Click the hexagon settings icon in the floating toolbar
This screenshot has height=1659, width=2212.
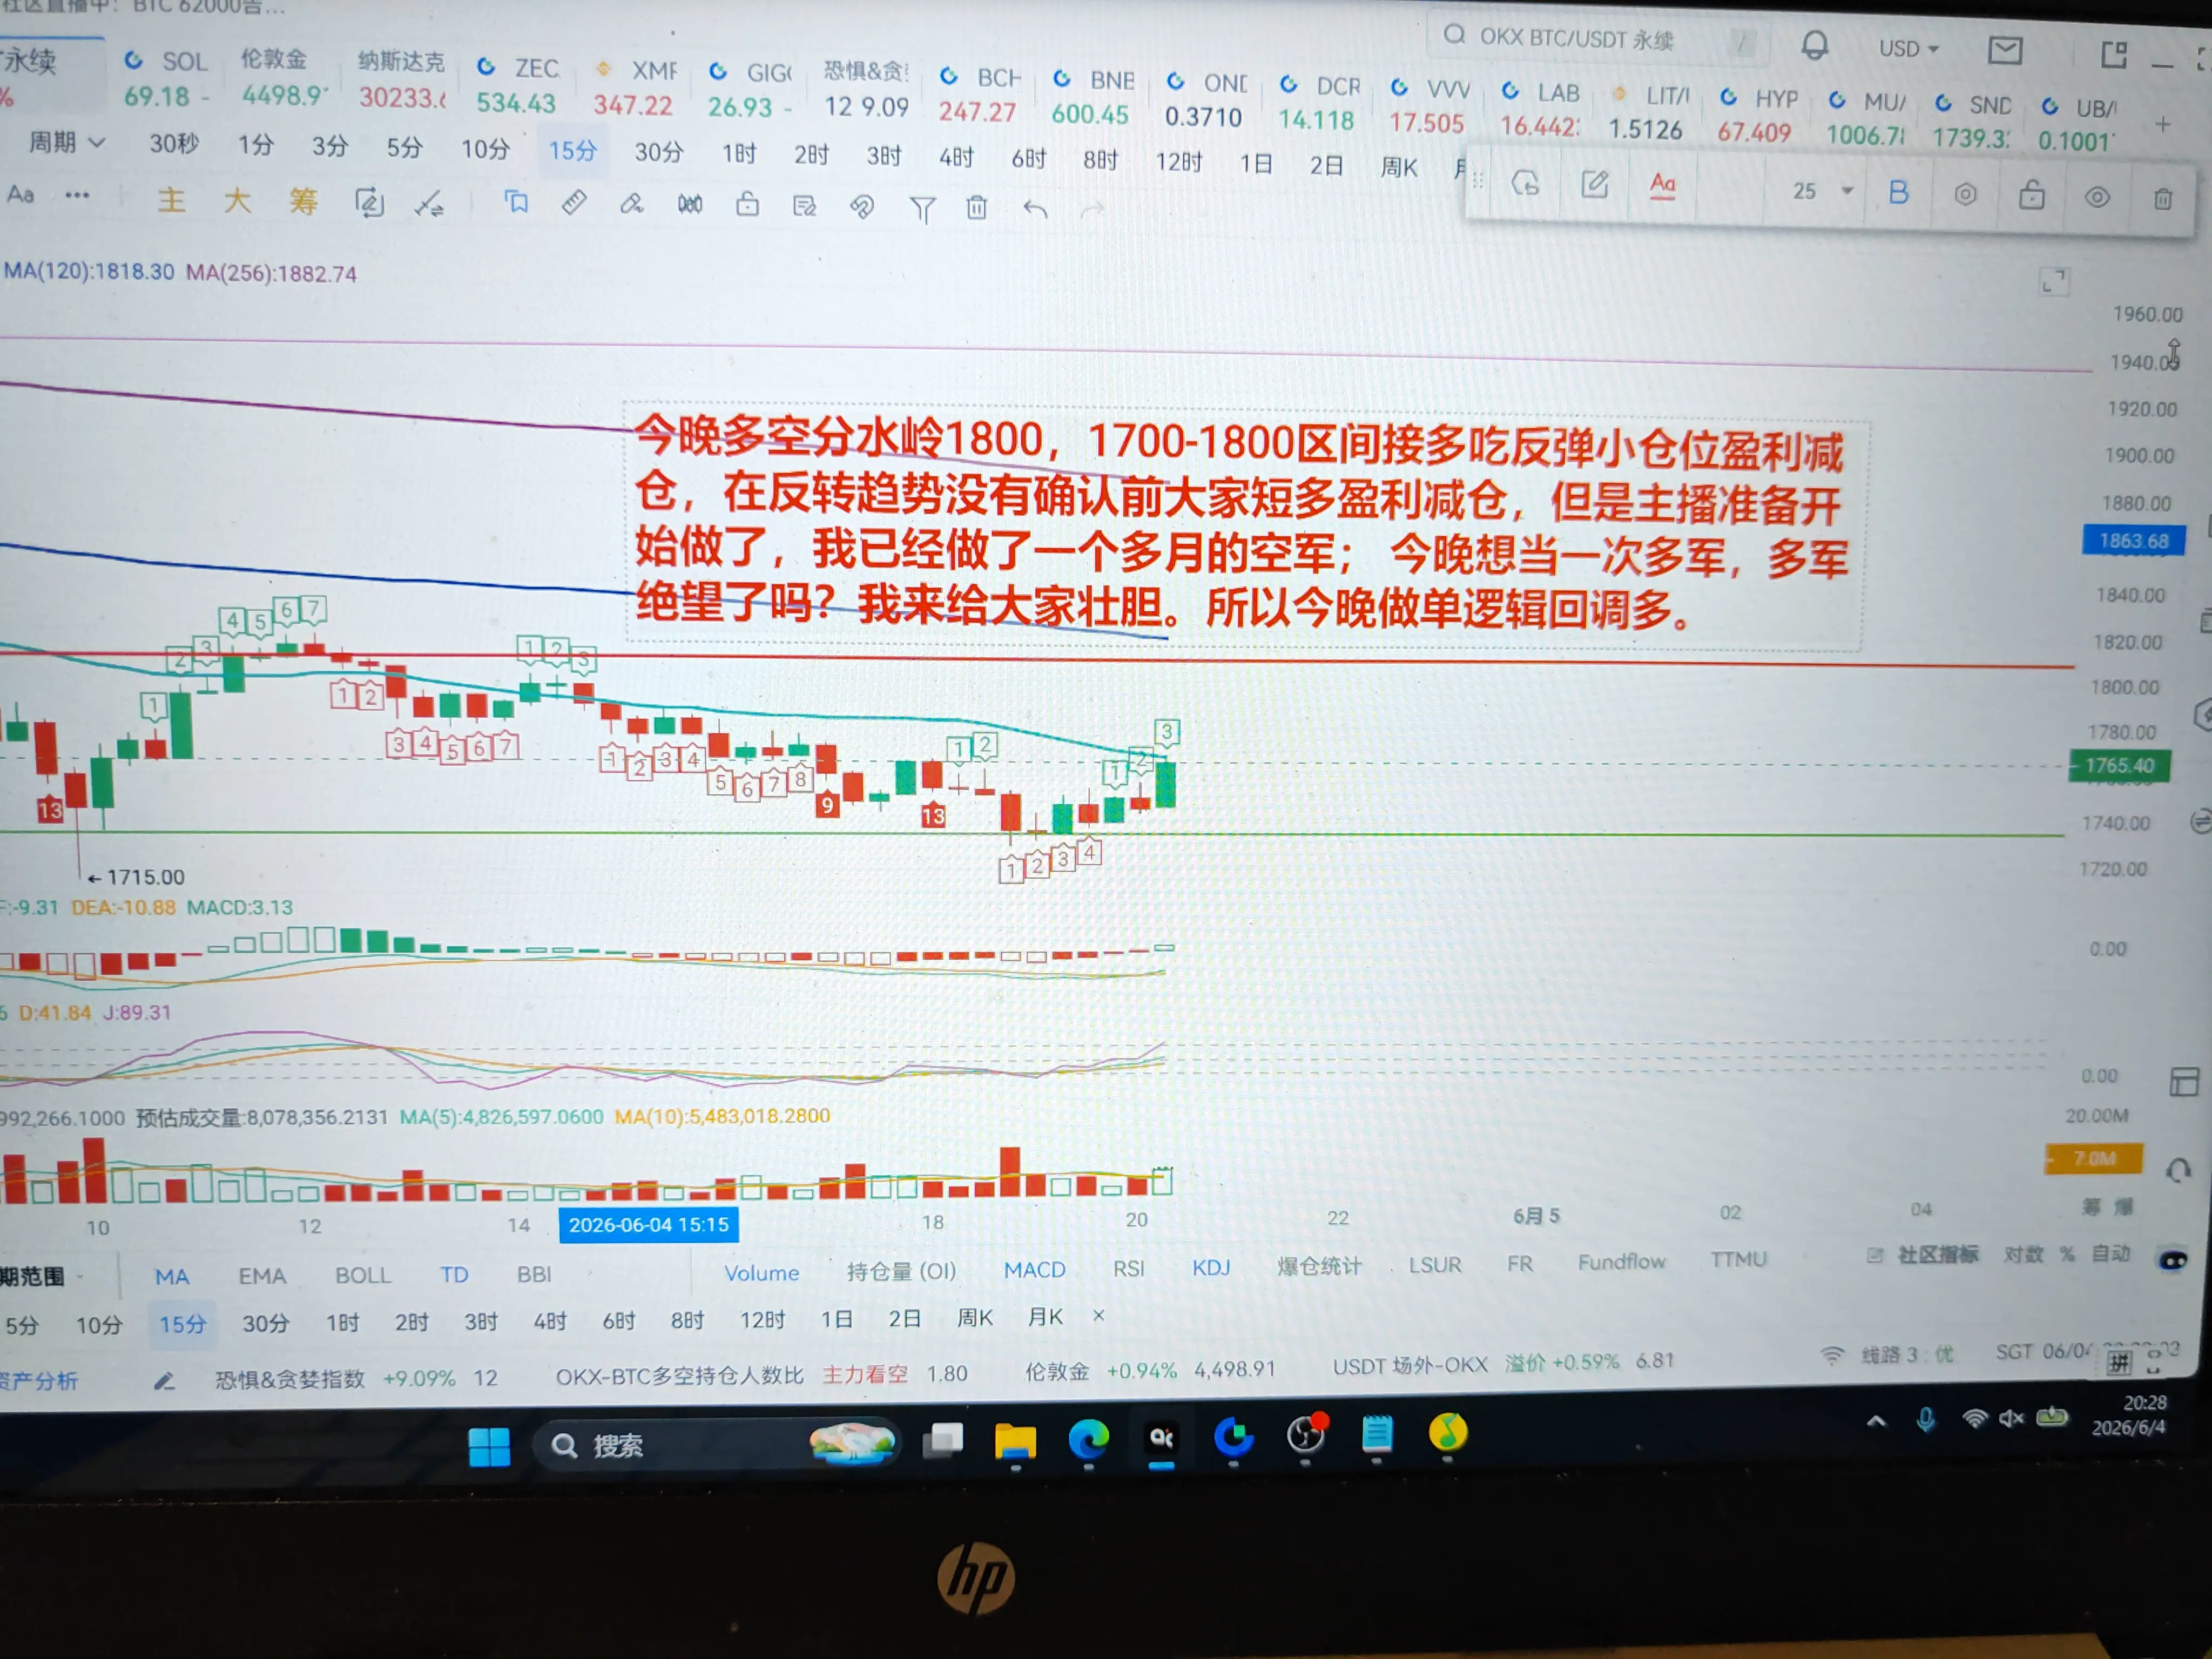click(x=1965, y=195)
